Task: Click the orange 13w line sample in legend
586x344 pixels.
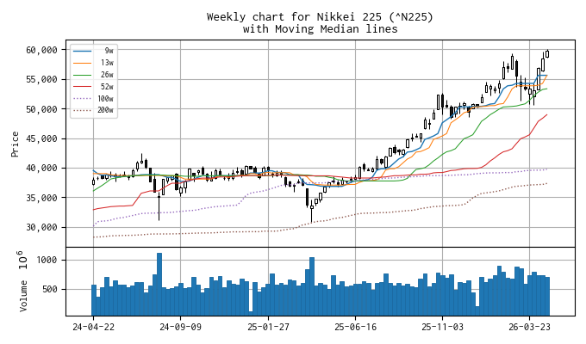Action: pyautogui.click(x=82, y=63)
